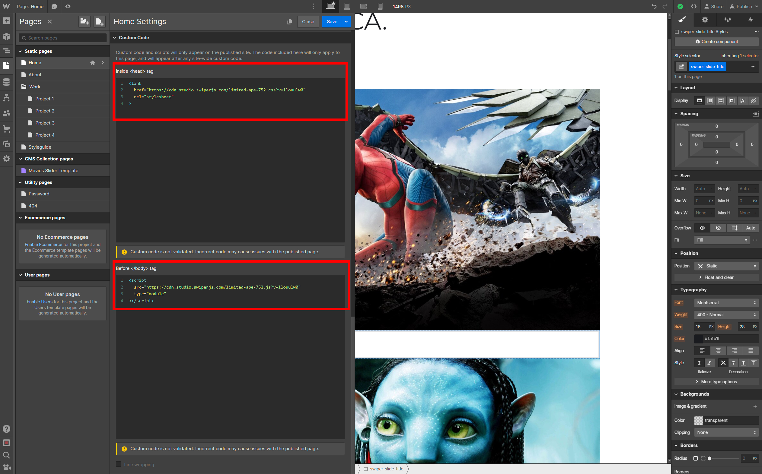Open the Font Montserrat dropdown
Screen dimensions: 762x474
[x=726, y=302]
